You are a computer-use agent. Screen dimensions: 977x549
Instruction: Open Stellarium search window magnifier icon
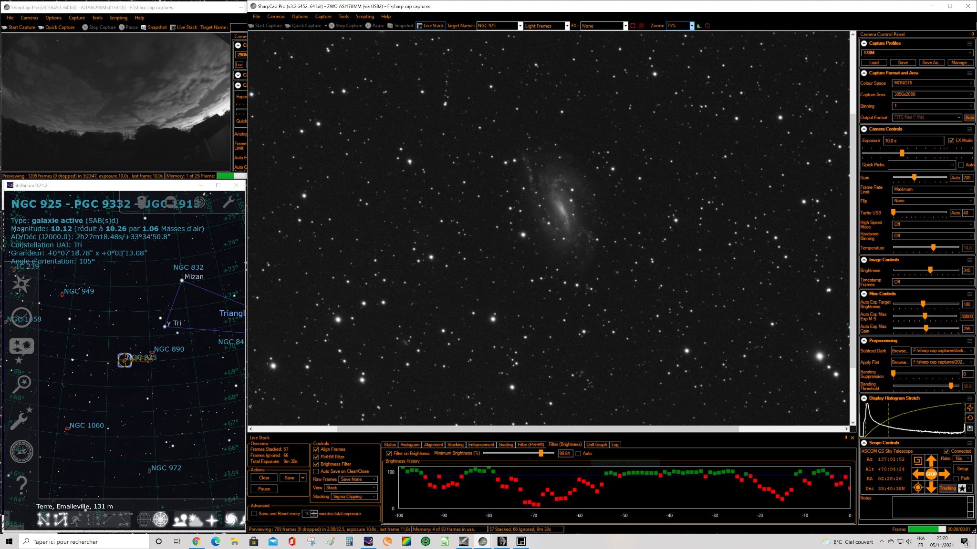21,384
